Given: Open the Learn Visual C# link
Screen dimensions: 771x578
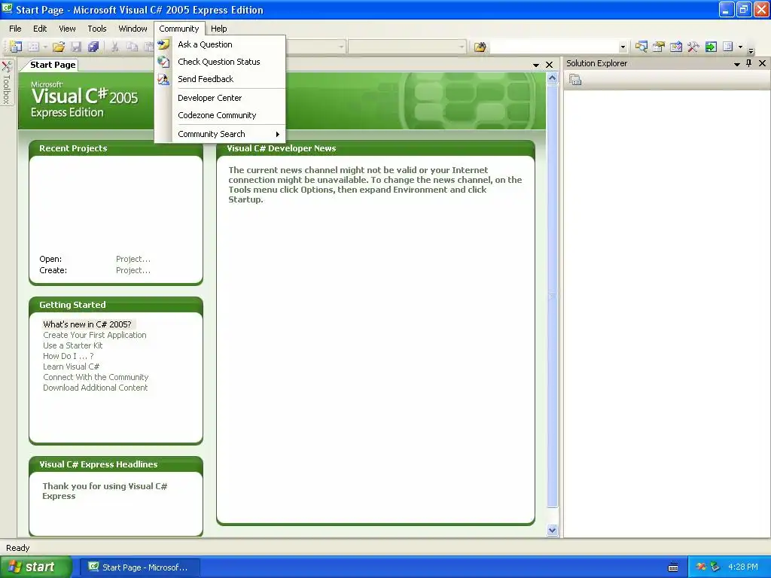Looking at the screenshot, I should tap(72, 367).
